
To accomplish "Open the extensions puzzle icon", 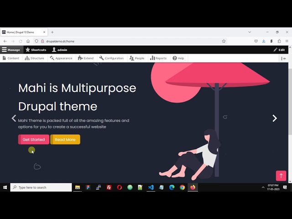I will tap(279, 41).
